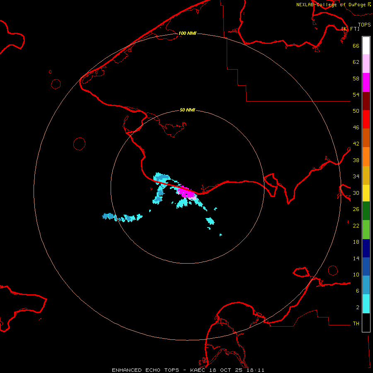Click the legend value "50"
The image size is (373, 373).
click(356, 111)
